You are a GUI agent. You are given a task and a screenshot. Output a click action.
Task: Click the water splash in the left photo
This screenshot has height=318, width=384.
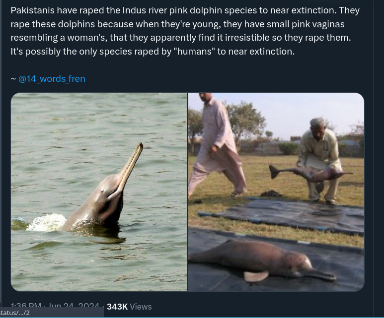(47, 222)
